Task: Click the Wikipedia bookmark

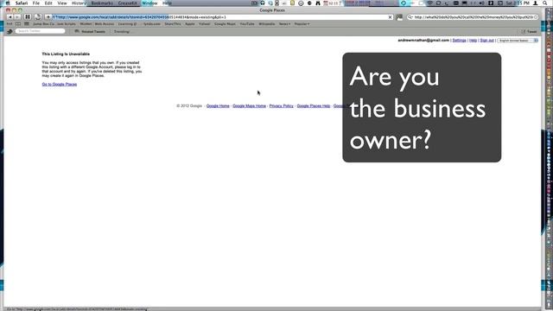Action: coord(267,24)
